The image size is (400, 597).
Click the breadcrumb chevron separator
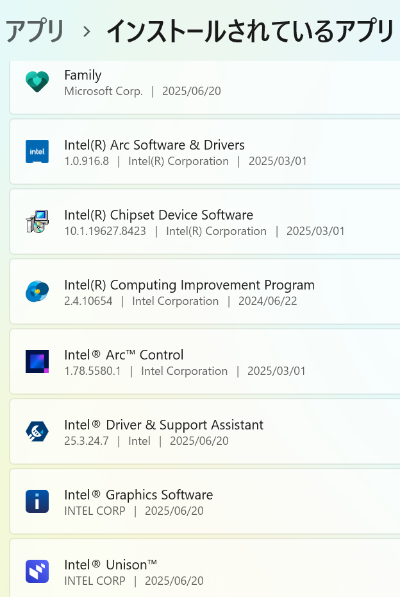pos(87,31)
